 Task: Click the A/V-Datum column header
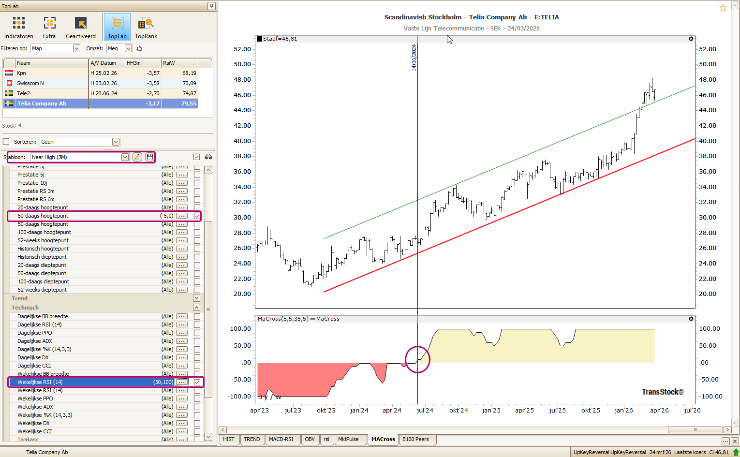[106, 63]
